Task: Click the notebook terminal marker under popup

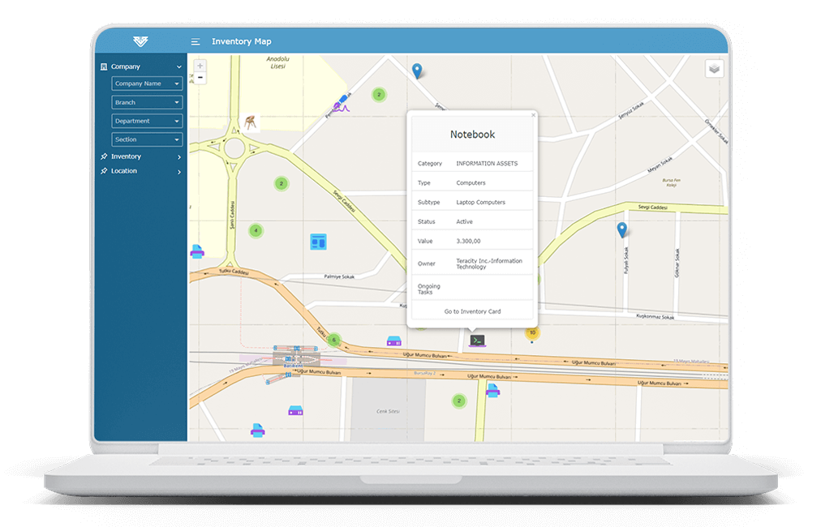Action: pos(477,341)
